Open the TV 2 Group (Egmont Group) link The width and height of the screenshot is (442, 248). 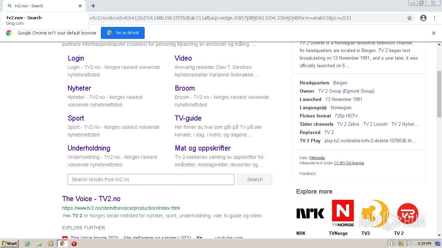coord(346,91)
